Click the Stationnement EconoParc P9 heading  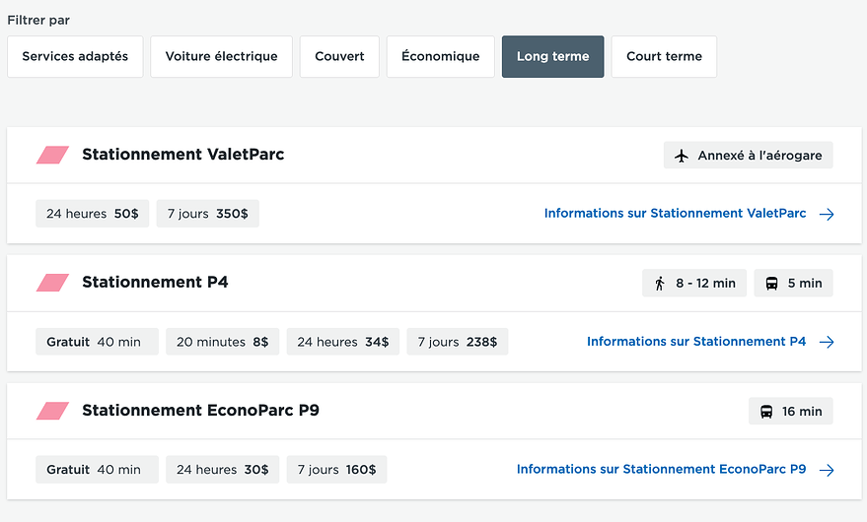point(200,411)
